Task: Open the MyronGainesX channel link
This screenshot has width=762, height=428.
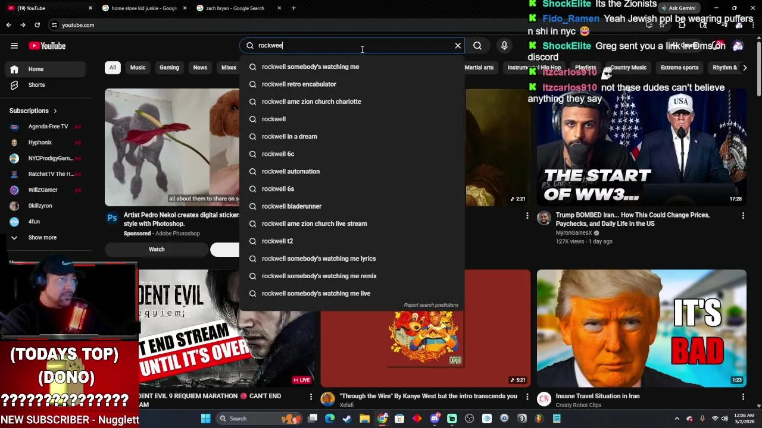Action: coord(574,233)
